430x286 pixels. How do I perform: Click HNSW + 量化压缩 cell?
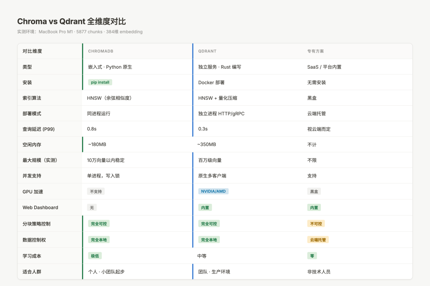coord(218,98)
